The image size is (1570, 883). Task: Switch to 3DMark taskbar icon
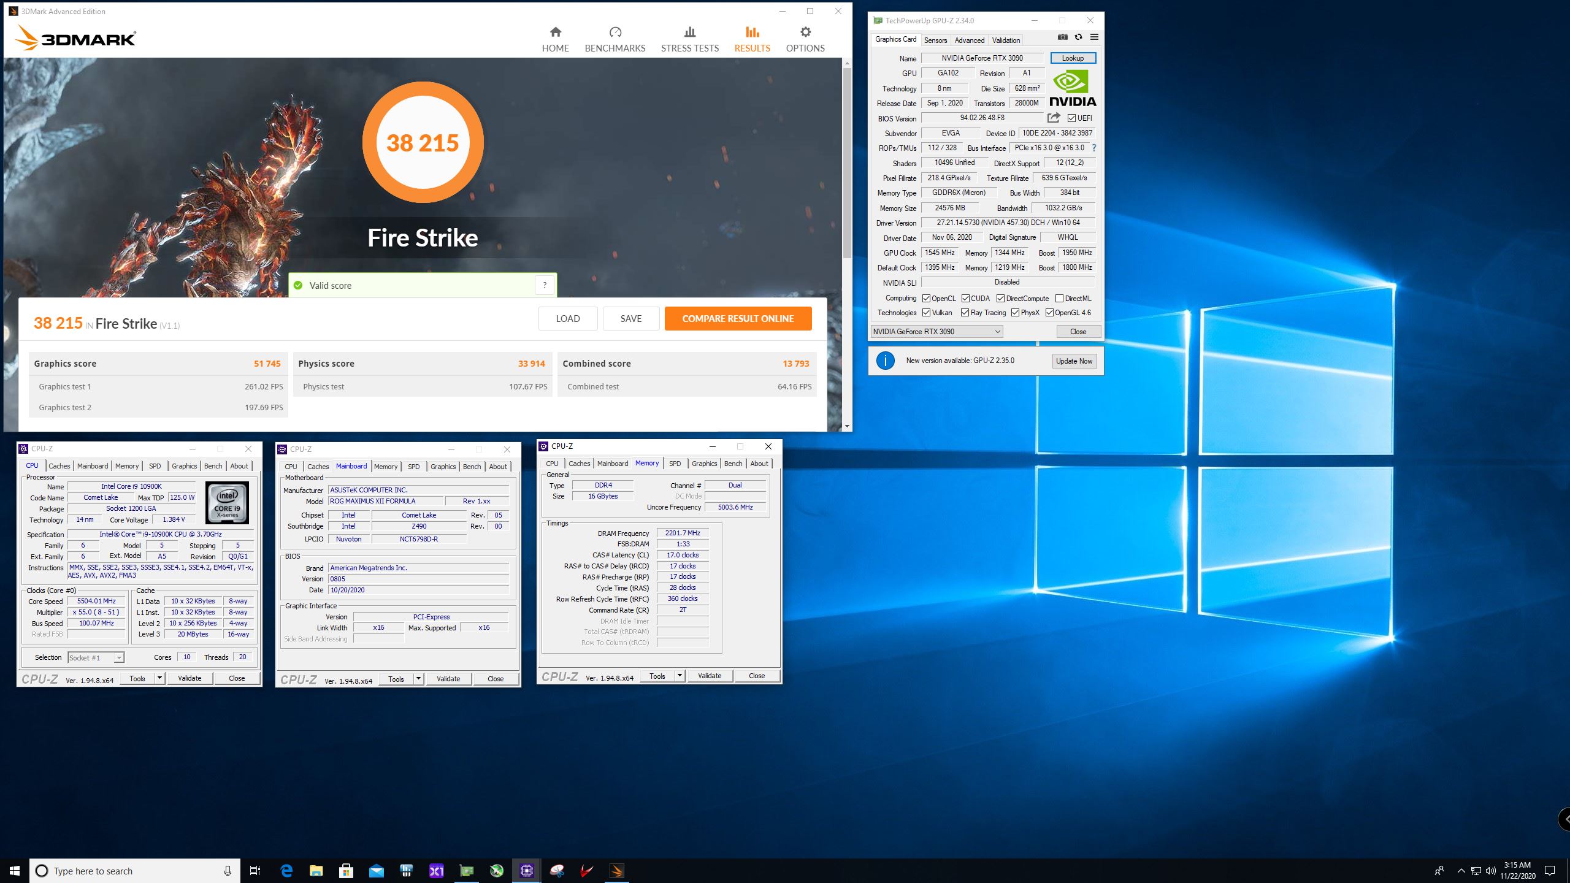click(617, 871)
